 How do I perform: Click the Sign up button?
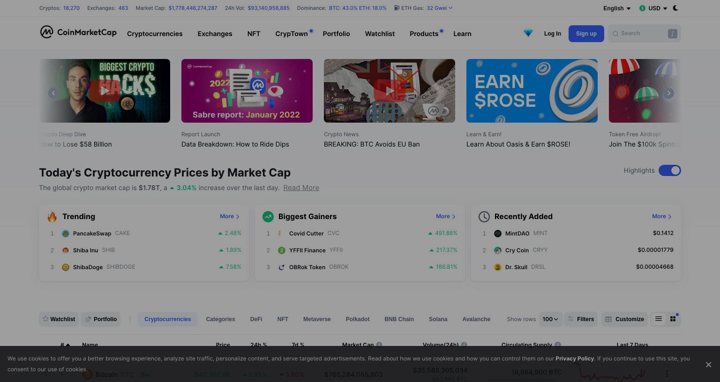point(586,34)
